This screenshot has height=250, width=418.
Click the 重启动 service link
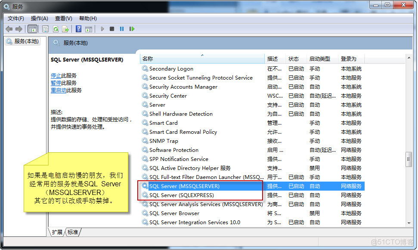pos(59,90)
